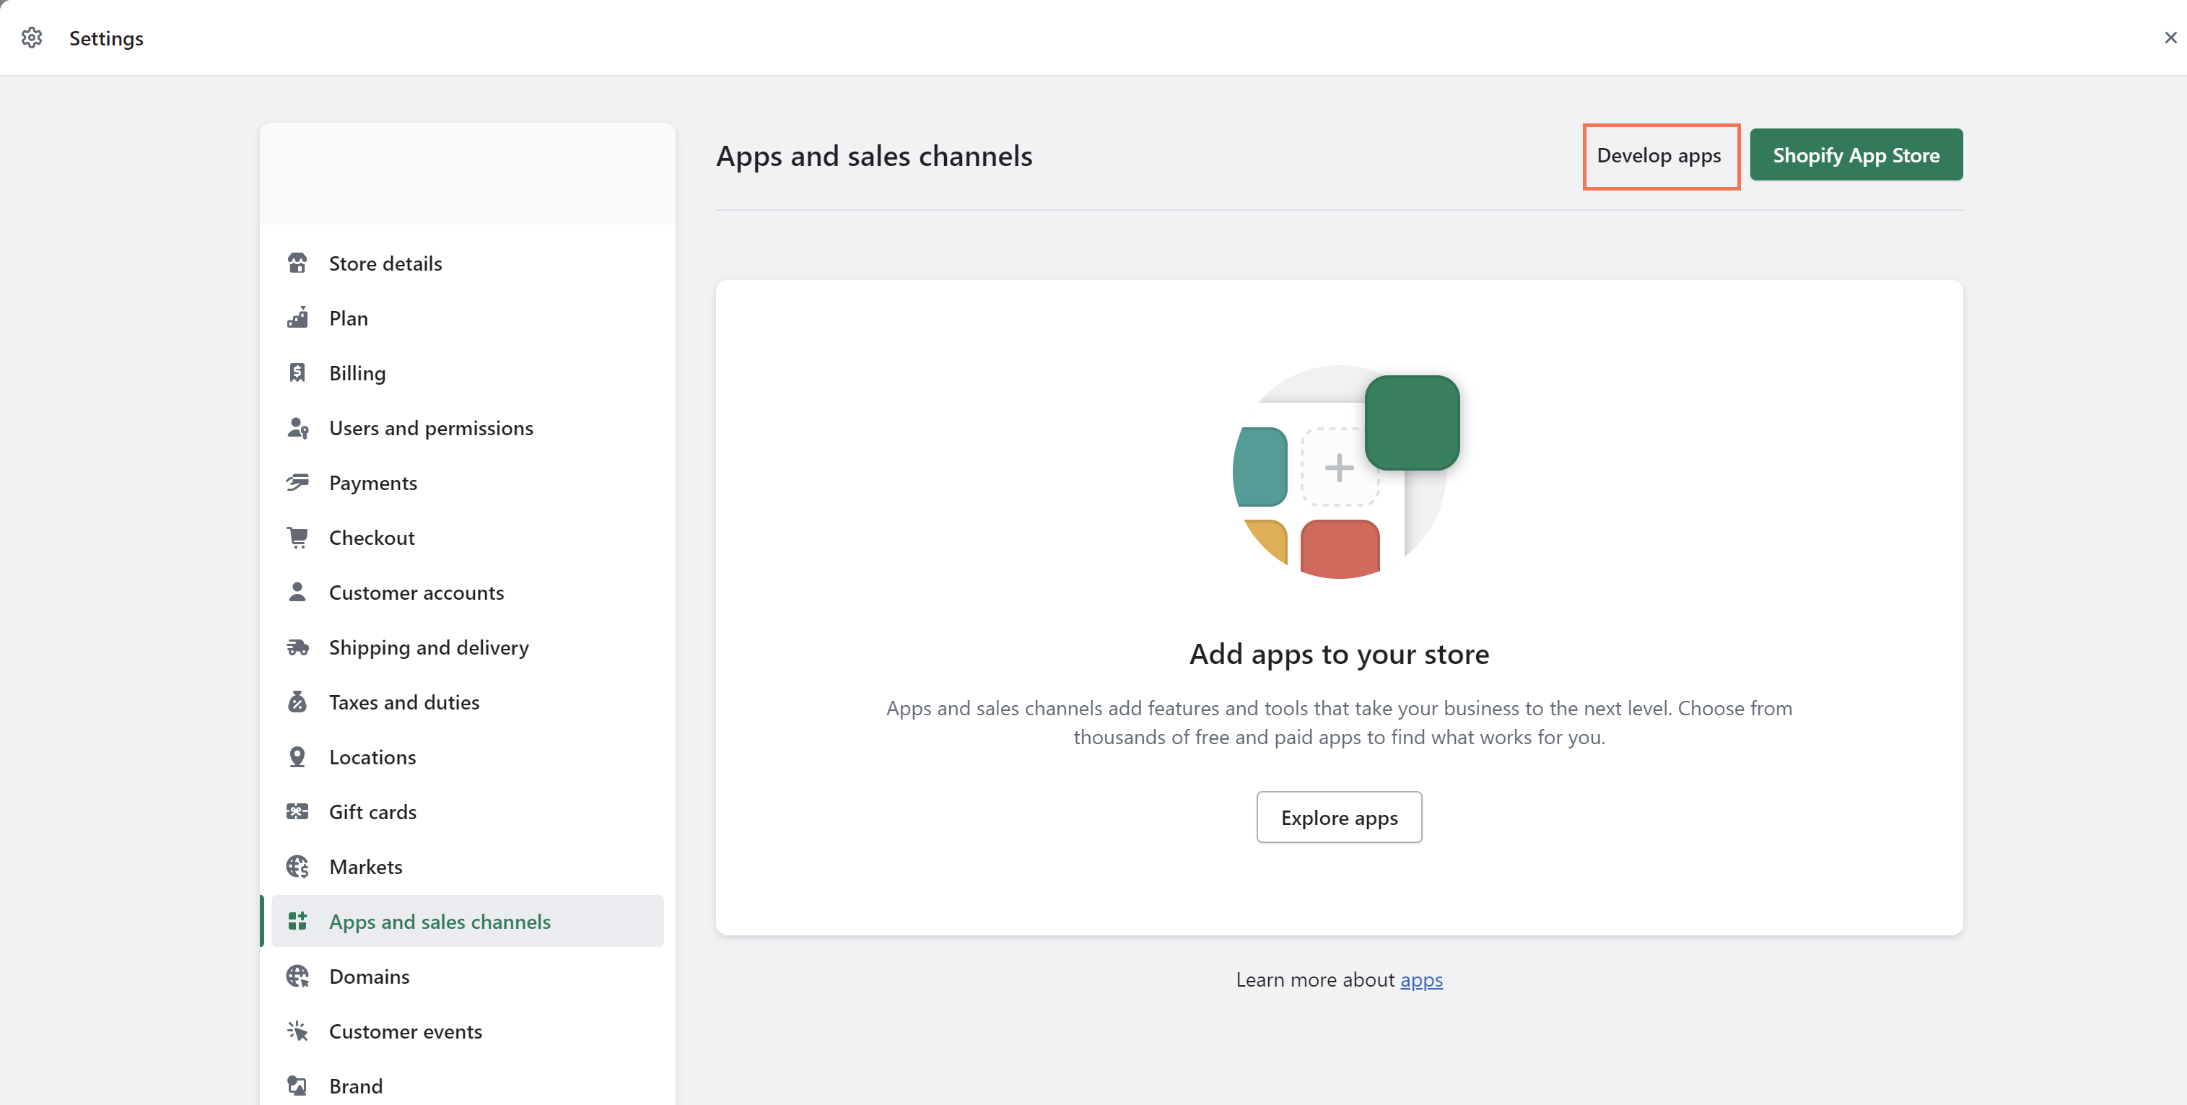2187x1105 pixels.
Task: Go to Plan settings
Action: point(468,318)
